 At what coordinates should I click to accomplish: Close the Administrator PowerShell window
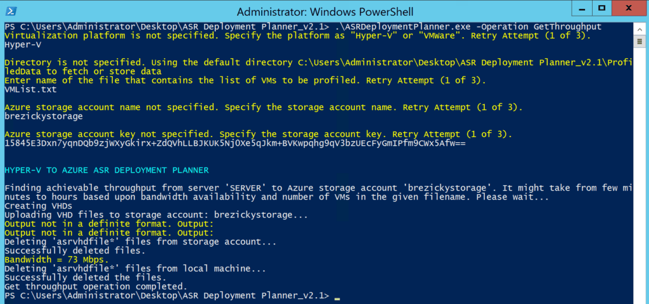[630, 8]
